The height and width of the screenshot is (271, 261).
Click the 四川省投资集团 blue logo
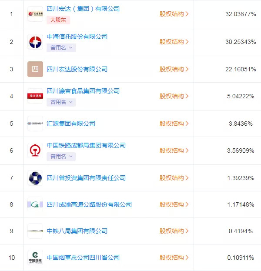pyautogui.click(x=35, y=178)
